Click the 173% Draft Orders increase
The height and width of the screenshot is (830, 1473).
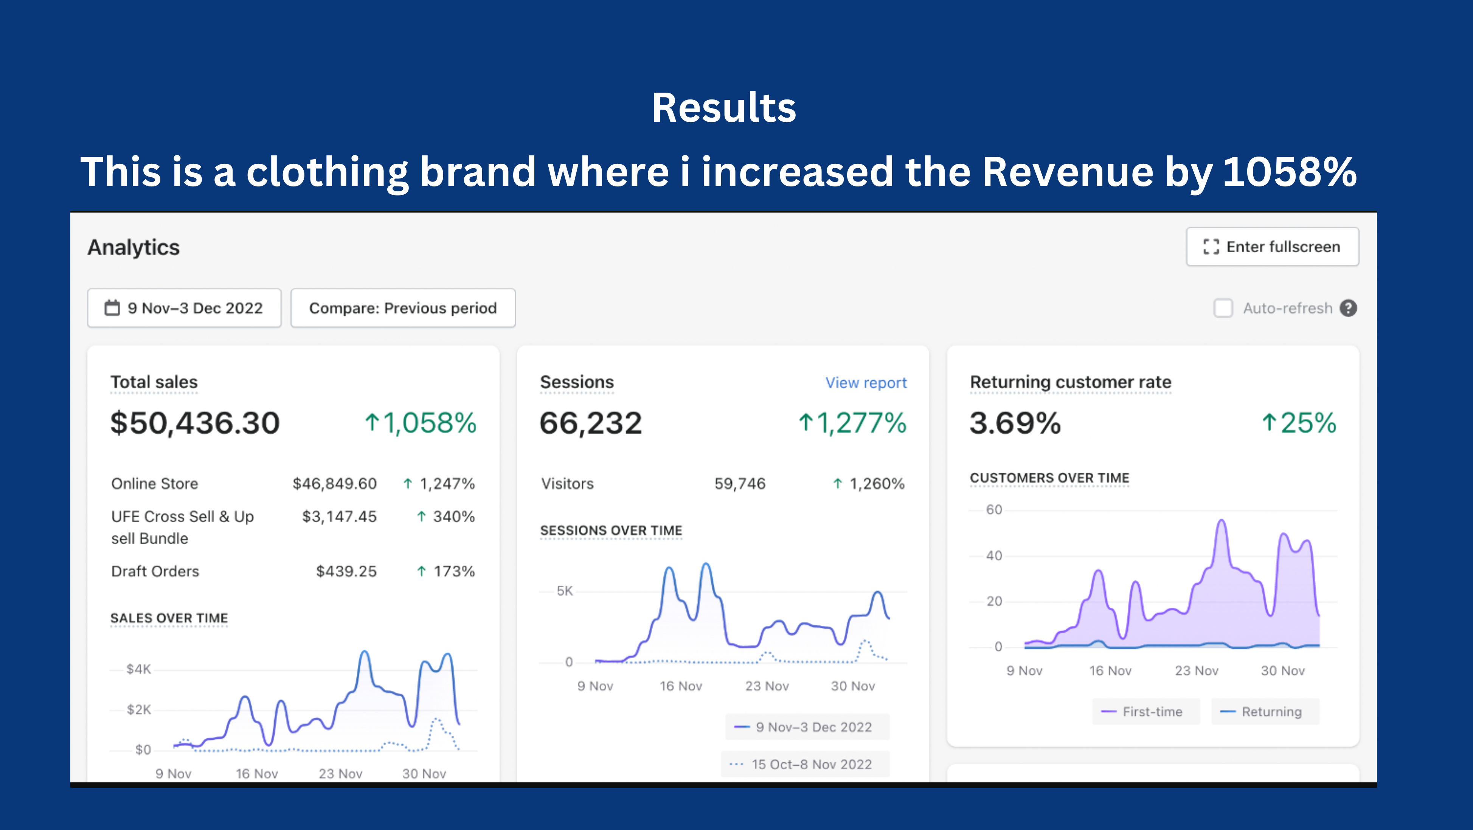(x=446, y=571)
